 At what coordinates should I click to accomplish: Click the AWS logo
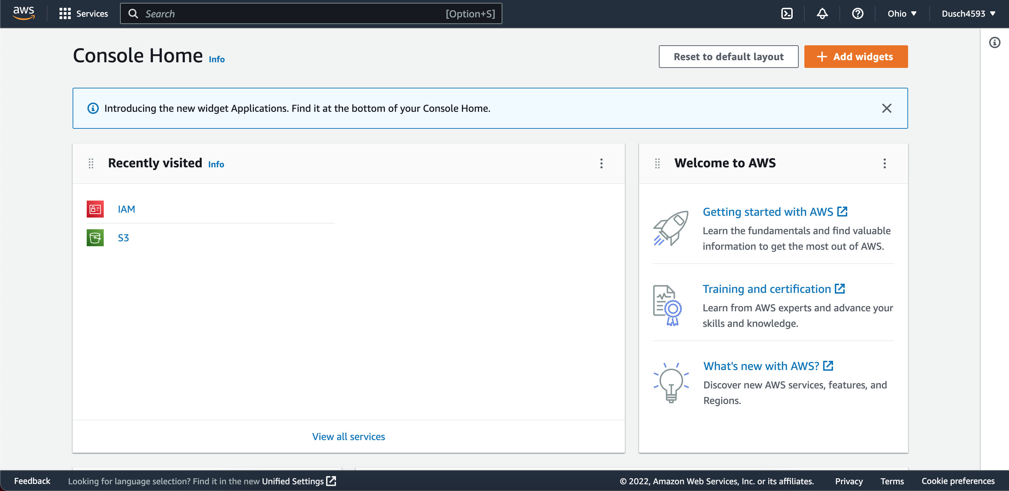coord(24,13)
